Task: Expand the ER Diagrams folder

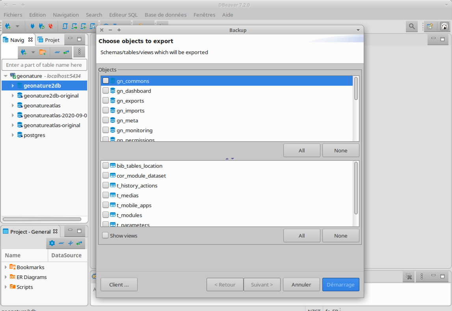Action: 6,277
